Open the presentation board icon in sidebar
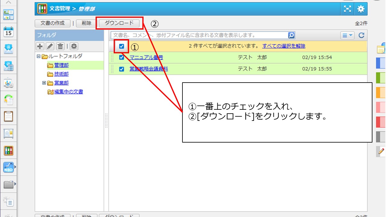The image size is (386, 217). click(x=8, y=83)
